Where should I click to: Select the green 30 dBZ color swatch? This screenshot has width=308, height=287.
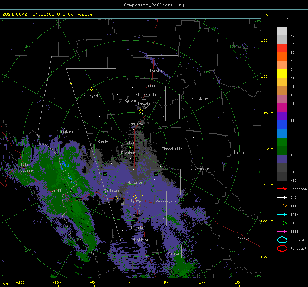tap(282, 142)
